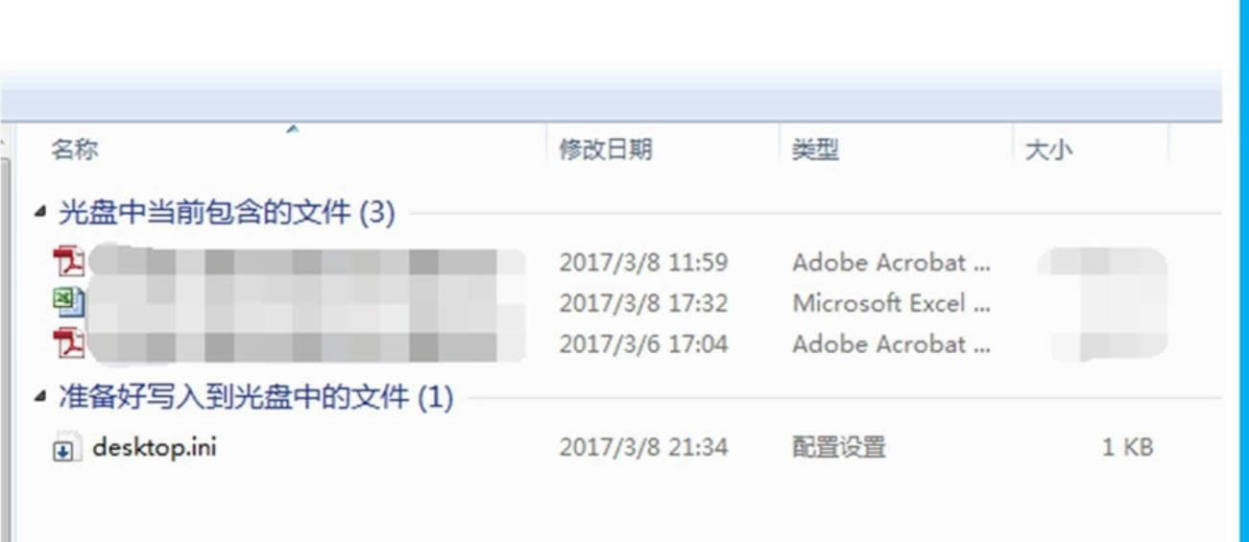Select the 准备好写入到光盘中的文件 (1) group header text
1249x542 pixels.
coord(255,397)
